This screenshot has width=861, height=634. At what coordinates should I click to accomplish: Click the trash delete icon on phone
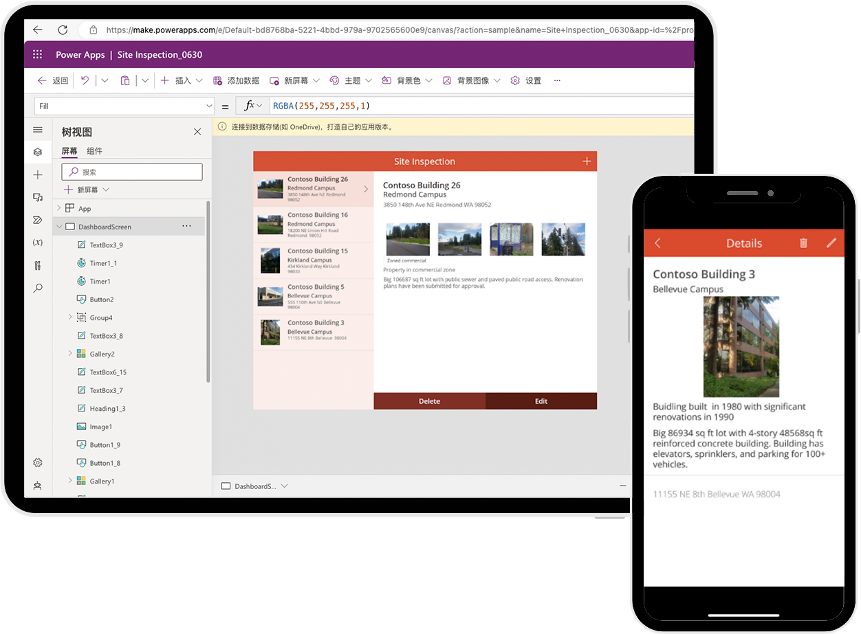pyautogui.click(x=803, y=243)
